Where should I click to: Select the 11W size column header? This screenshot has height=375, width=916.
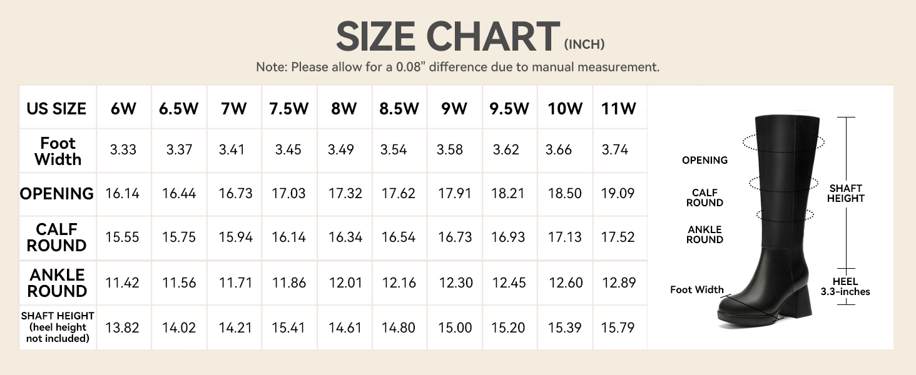click(x=618, y=109)
